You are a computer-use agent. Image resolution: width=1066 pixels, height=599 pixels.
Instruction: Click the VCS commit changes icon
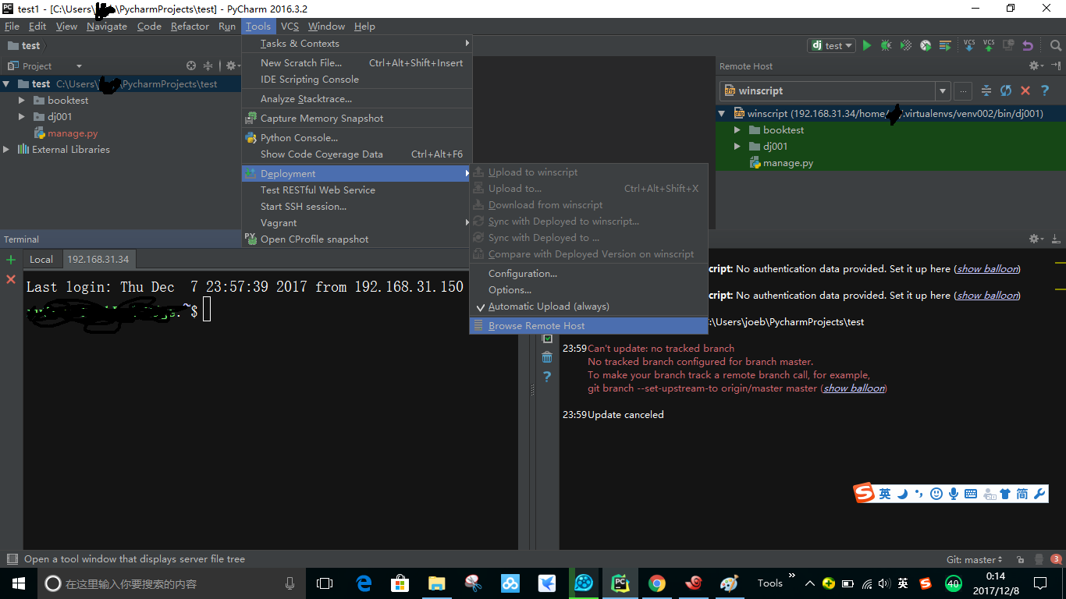click(989, 45)
